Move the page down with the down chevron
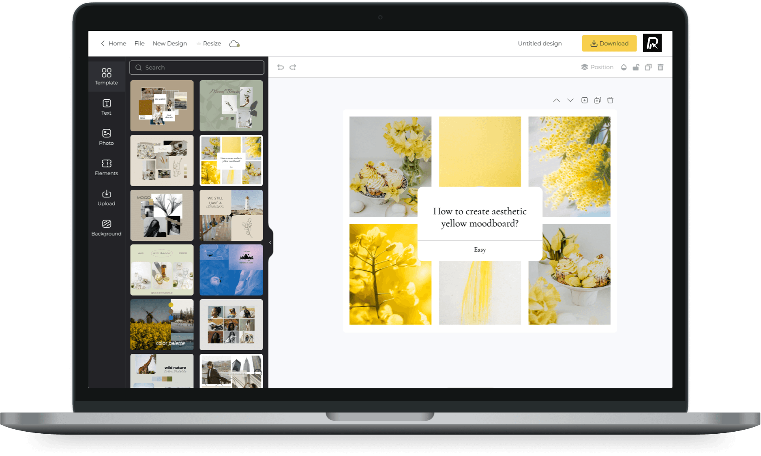 coord(570,100)
